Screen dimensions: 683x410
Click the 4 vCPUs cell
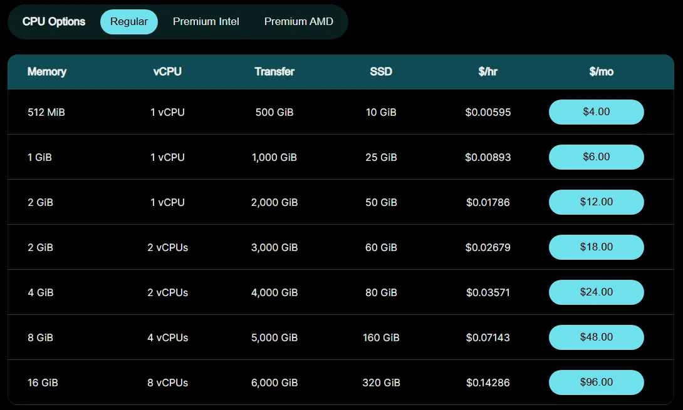coord(168,338)
